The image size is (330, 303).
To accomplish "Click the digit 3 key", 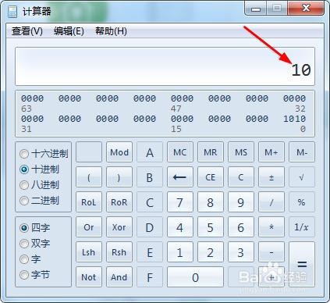I will [241, 252].
